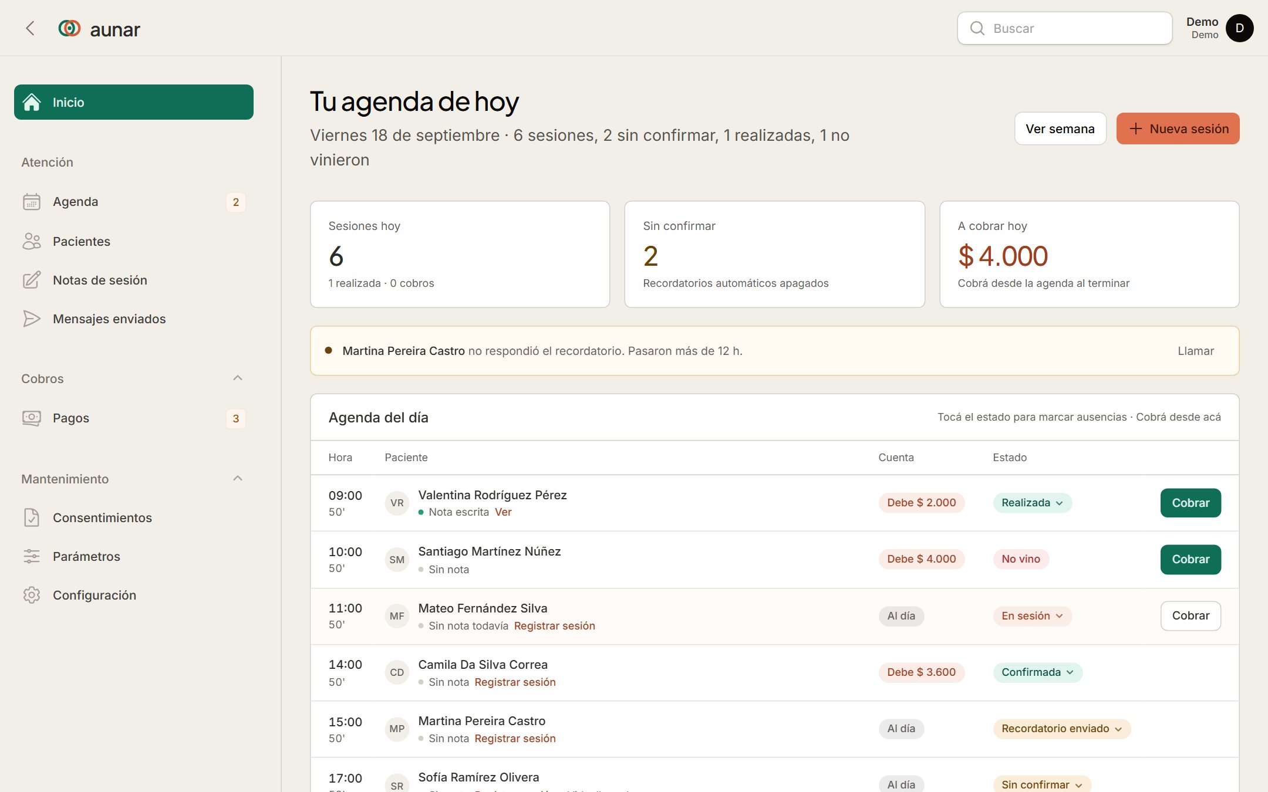This screenshot has width=1268, height=792.
Task: Click the Debe $ 3.600 account pill
Action: (x=921, y=672)
